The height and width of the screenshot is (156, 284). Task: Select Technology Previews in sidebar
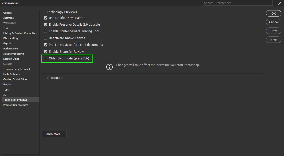pos(21,100)
